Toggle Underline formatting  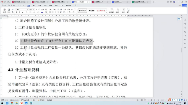(x=22, y=12)
